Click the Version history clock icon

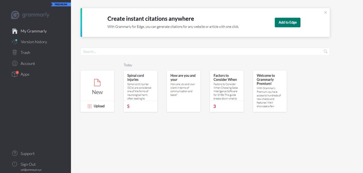coord(14,42)
